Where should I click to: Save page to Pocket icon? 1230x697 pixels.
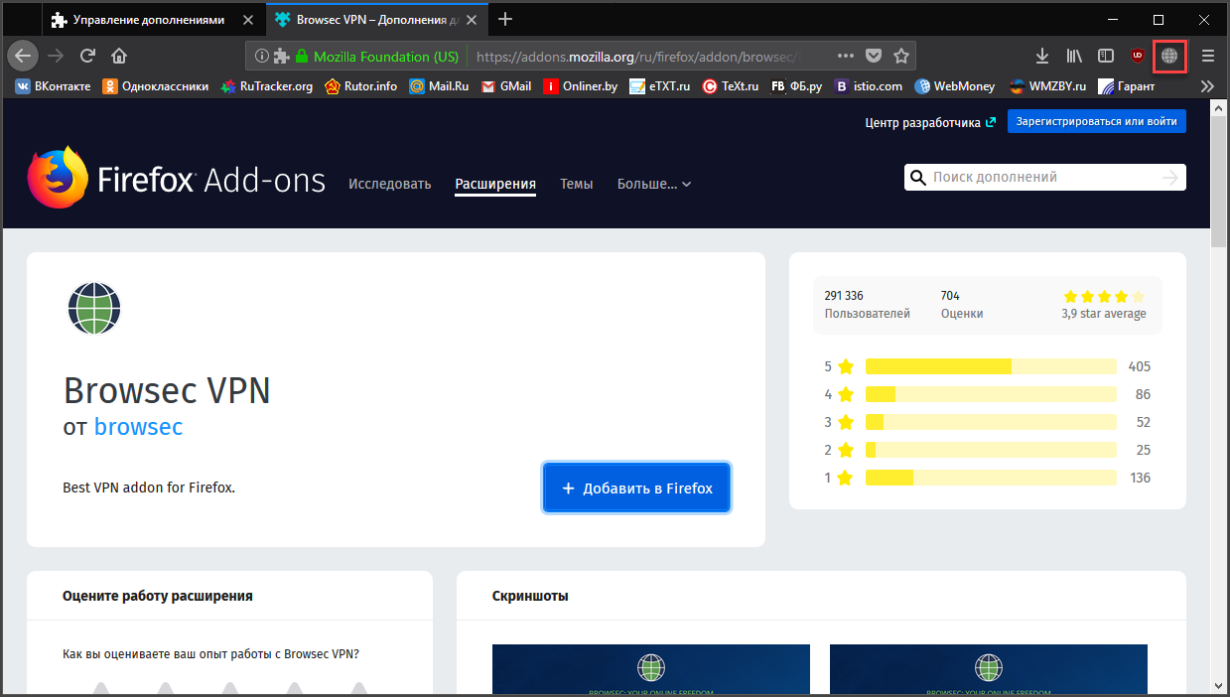(x=874, y=56)
